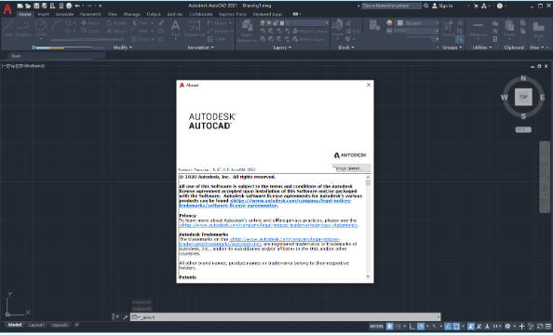Open the software license agreements link
Viewport: 553px width, 335px height.
[x=265, y=203]
